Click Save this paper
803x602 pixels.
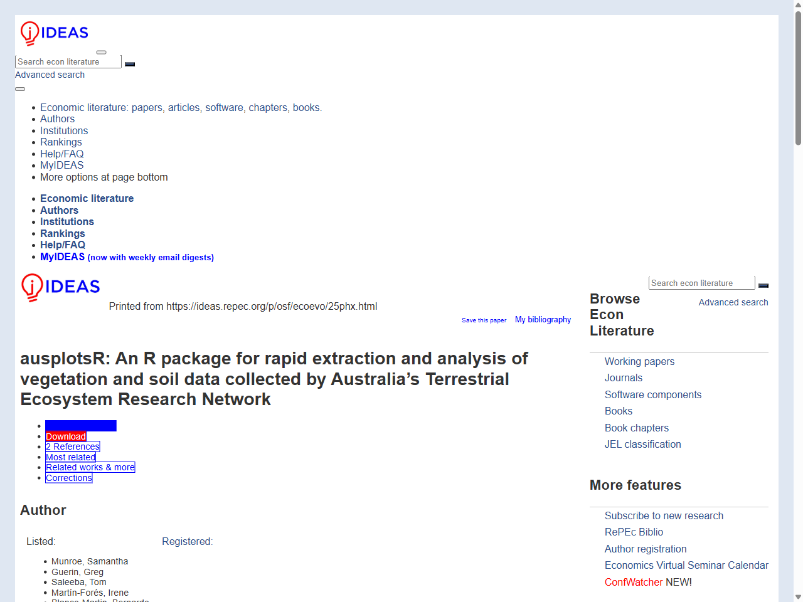coord(484,320)
